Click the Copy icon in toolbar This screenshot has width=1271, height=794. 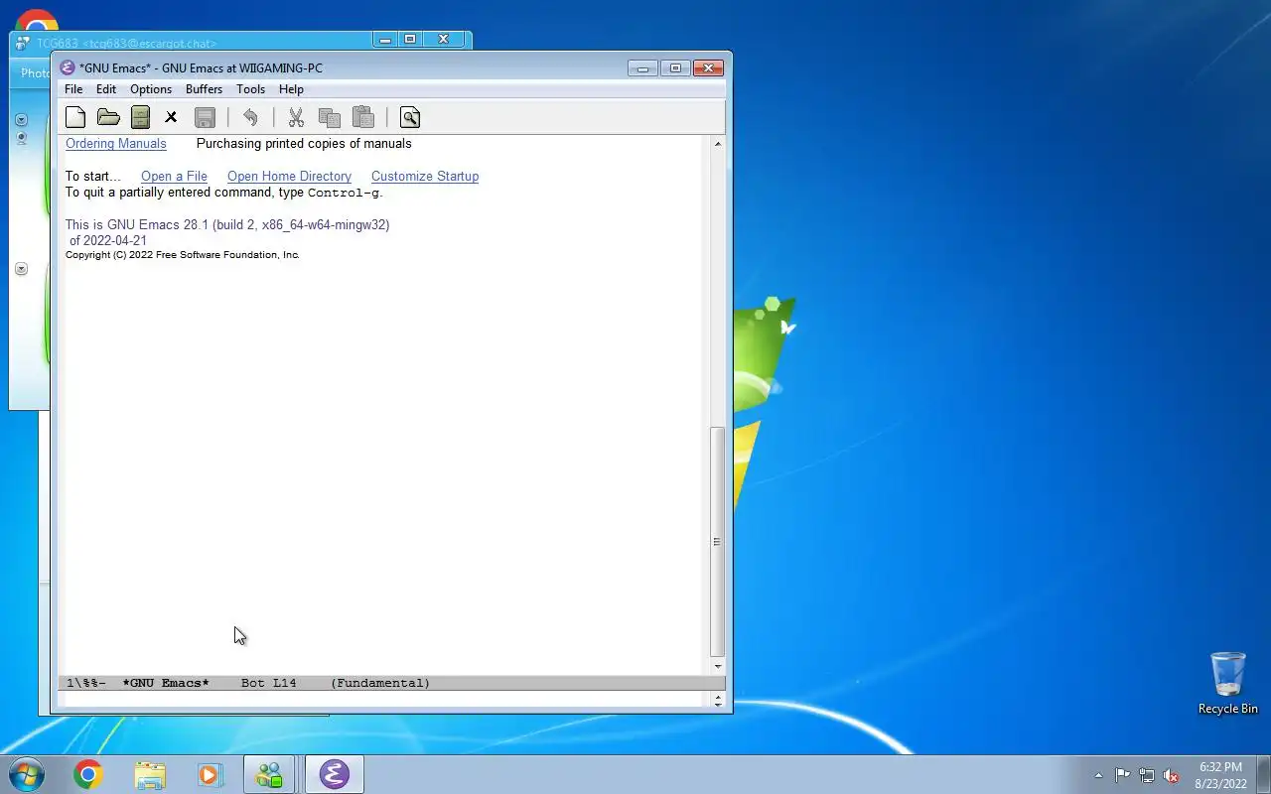click(330, 117)
